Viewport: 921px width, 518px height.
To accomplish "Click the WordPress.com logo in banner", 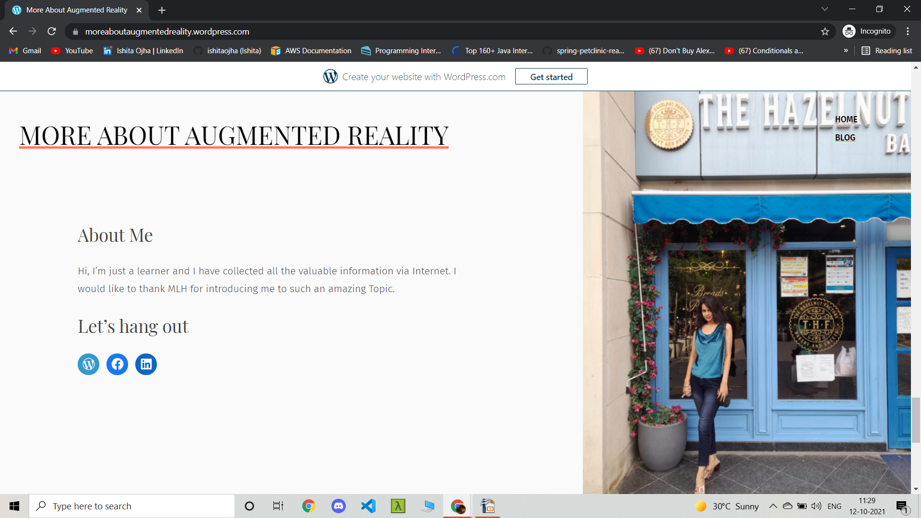I will coord(330,77).
